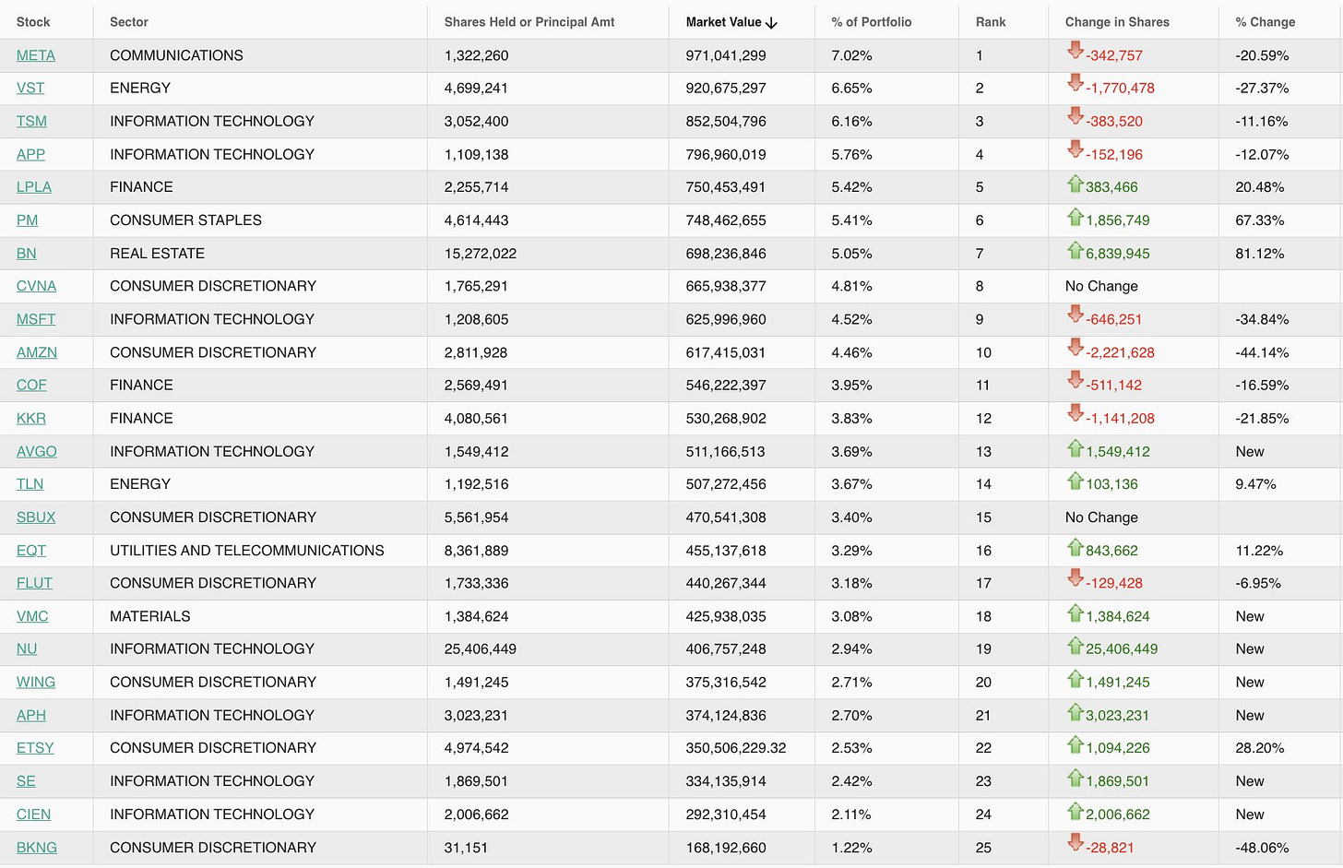Sort by Shares Held or Principal Amt header
1343x868 pixels.
click(529, 22)
